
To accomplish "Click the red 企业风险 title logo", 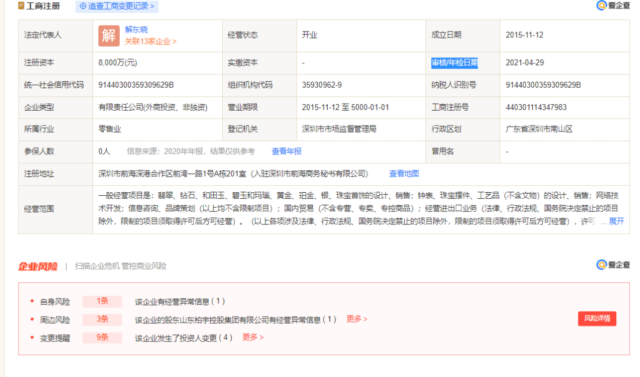I will point(38,266).
